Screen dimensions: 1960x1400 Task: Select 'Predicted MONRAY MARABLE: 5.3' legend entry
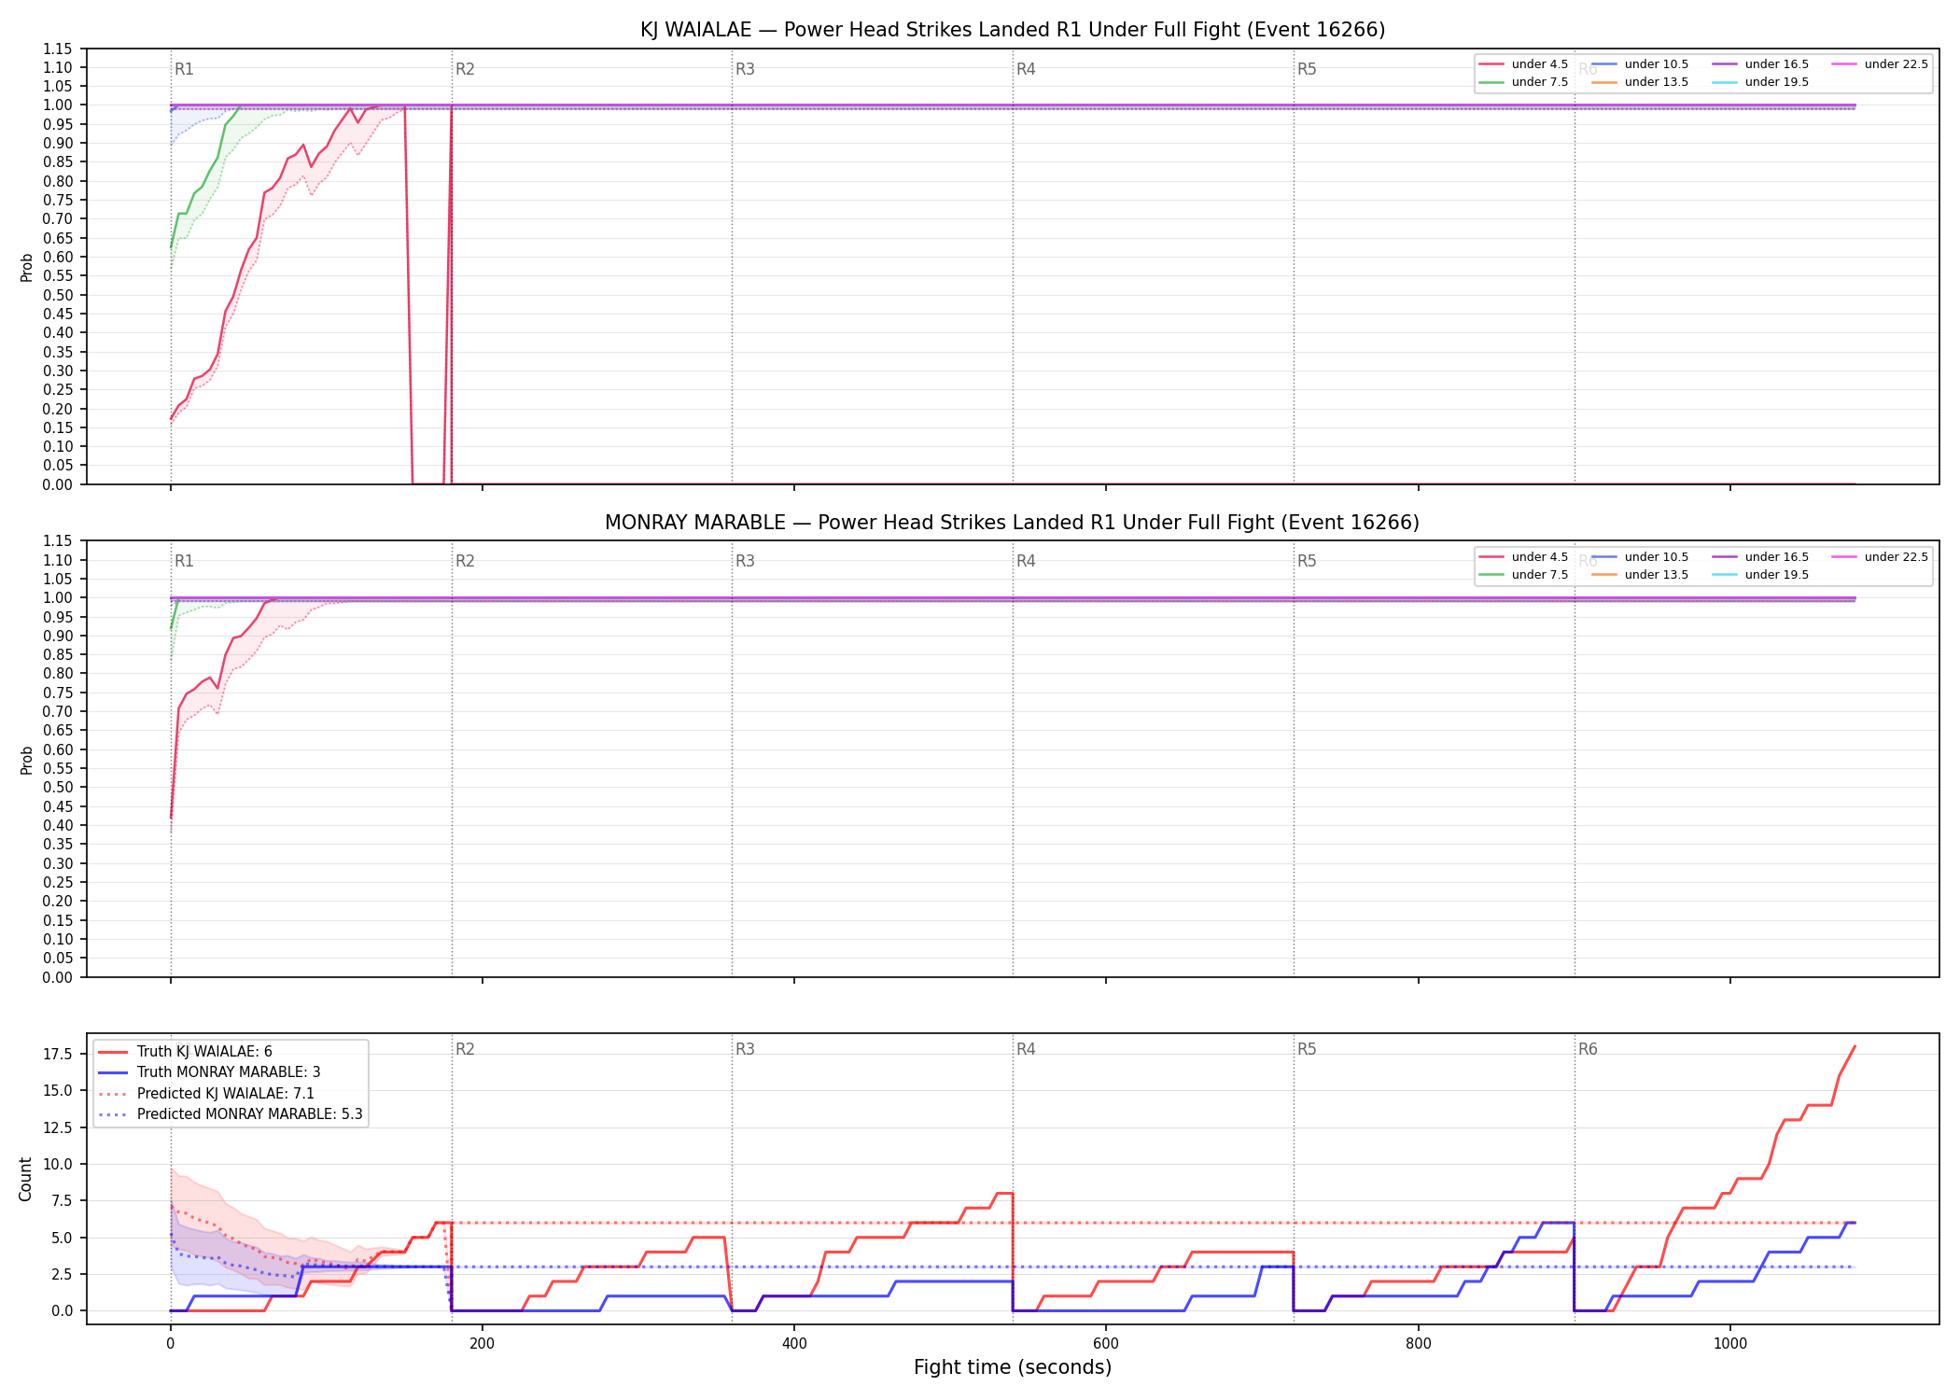coord(230,1114)
